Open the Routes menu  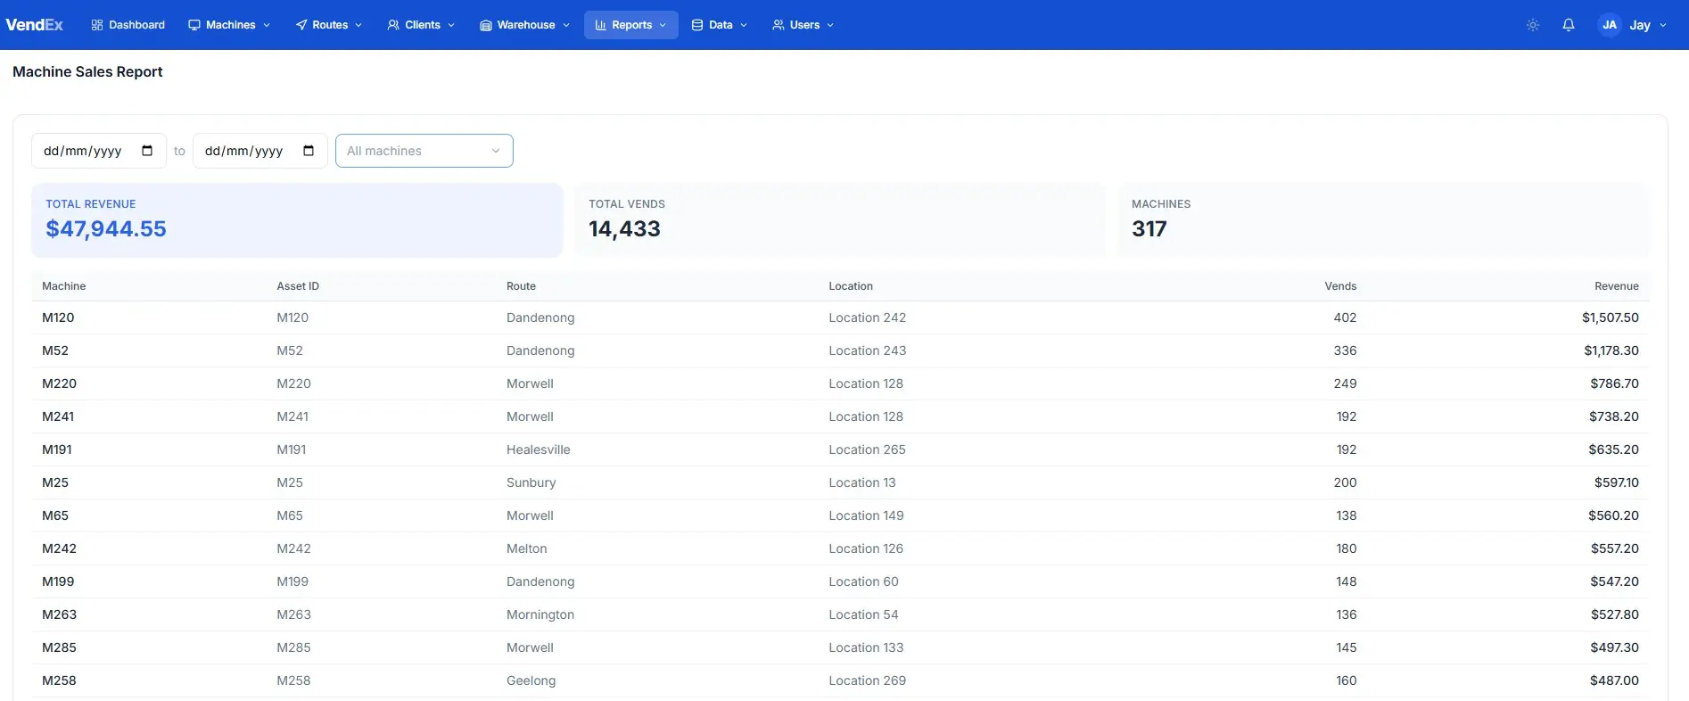point(329,25)
